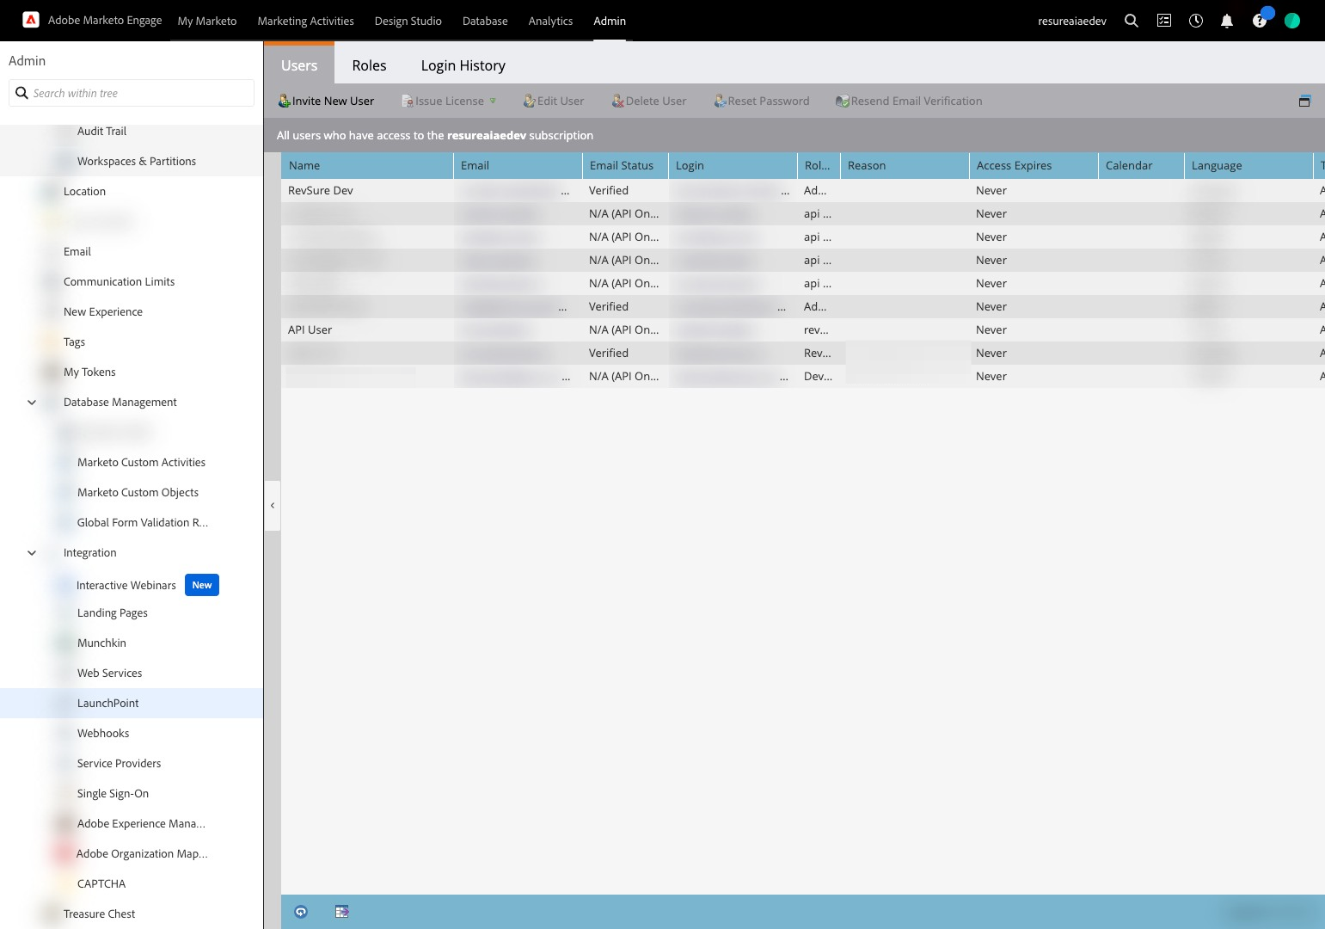The height and width of the screenshot is (929, 1325).
Task: Open Interactive Webinars item
Action: point(126,585)
